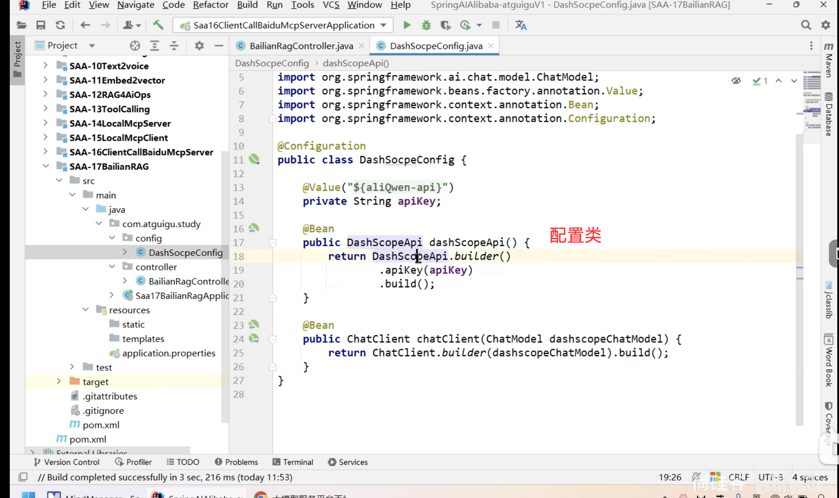Image resolution: width=839 pixels, height=498 pixels.
Task: Click bean gutter icon on line 16
Action: point(254,228)
